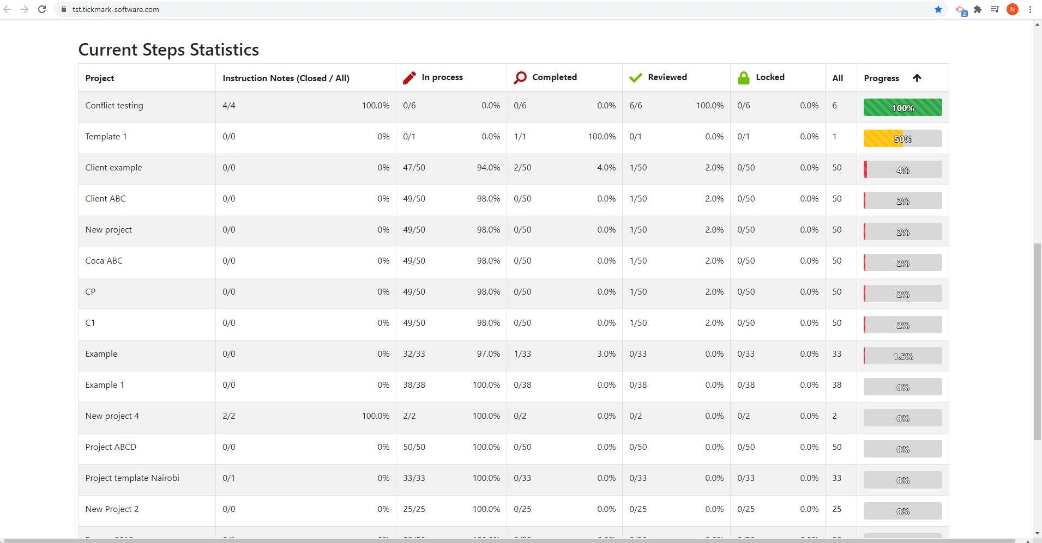Click the In process column header
The height and width of the screenshot is (543, 1042).
tap(442, 77)
